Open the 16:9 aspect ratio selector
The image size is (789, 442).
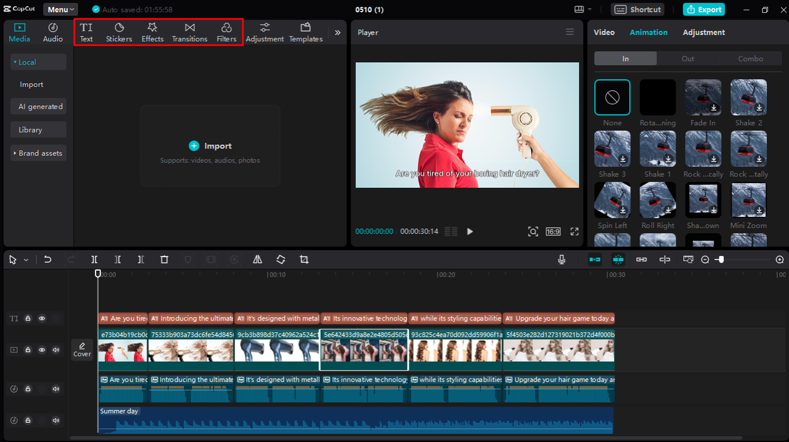553,232
